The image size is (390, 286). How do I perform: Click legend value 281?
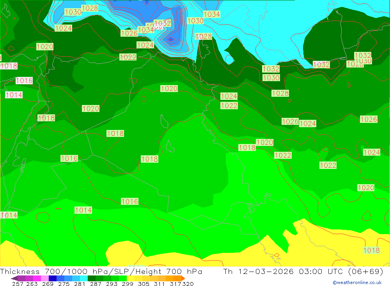point(79,284)
